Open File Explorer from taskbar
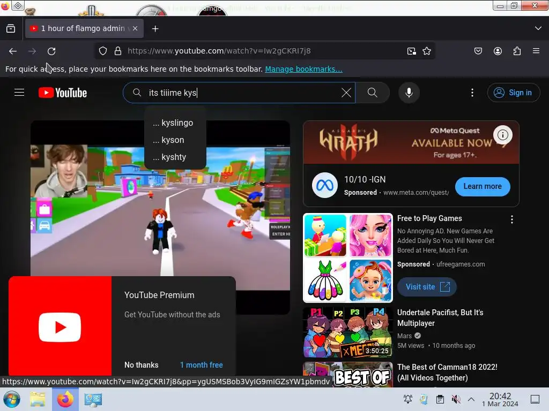The width and height of the screenshot is (549, 411). pyautogui.click(x=38, y=399)
